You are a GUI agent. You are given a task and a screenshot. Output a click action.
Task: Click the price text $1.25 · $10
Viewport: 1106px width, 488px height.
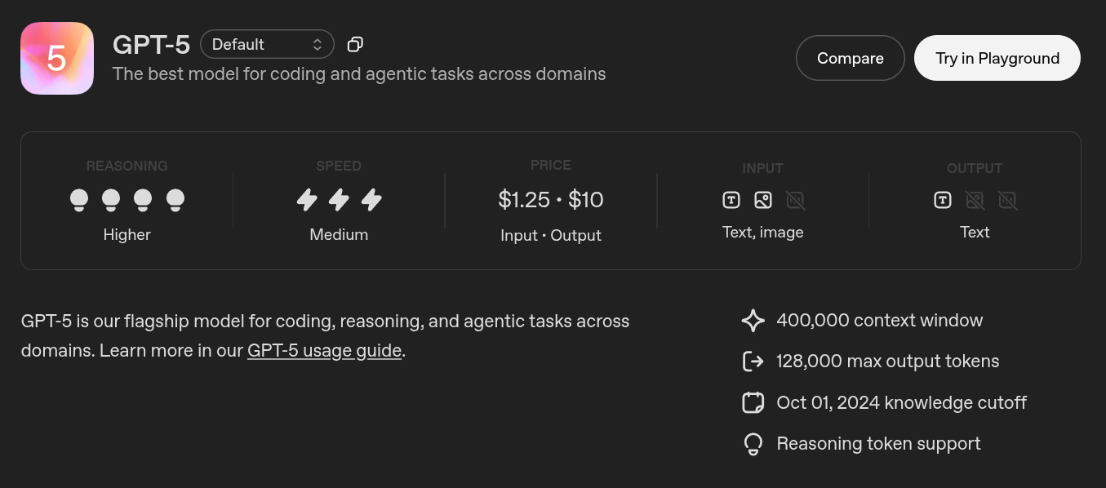click(x=551, y=199)
